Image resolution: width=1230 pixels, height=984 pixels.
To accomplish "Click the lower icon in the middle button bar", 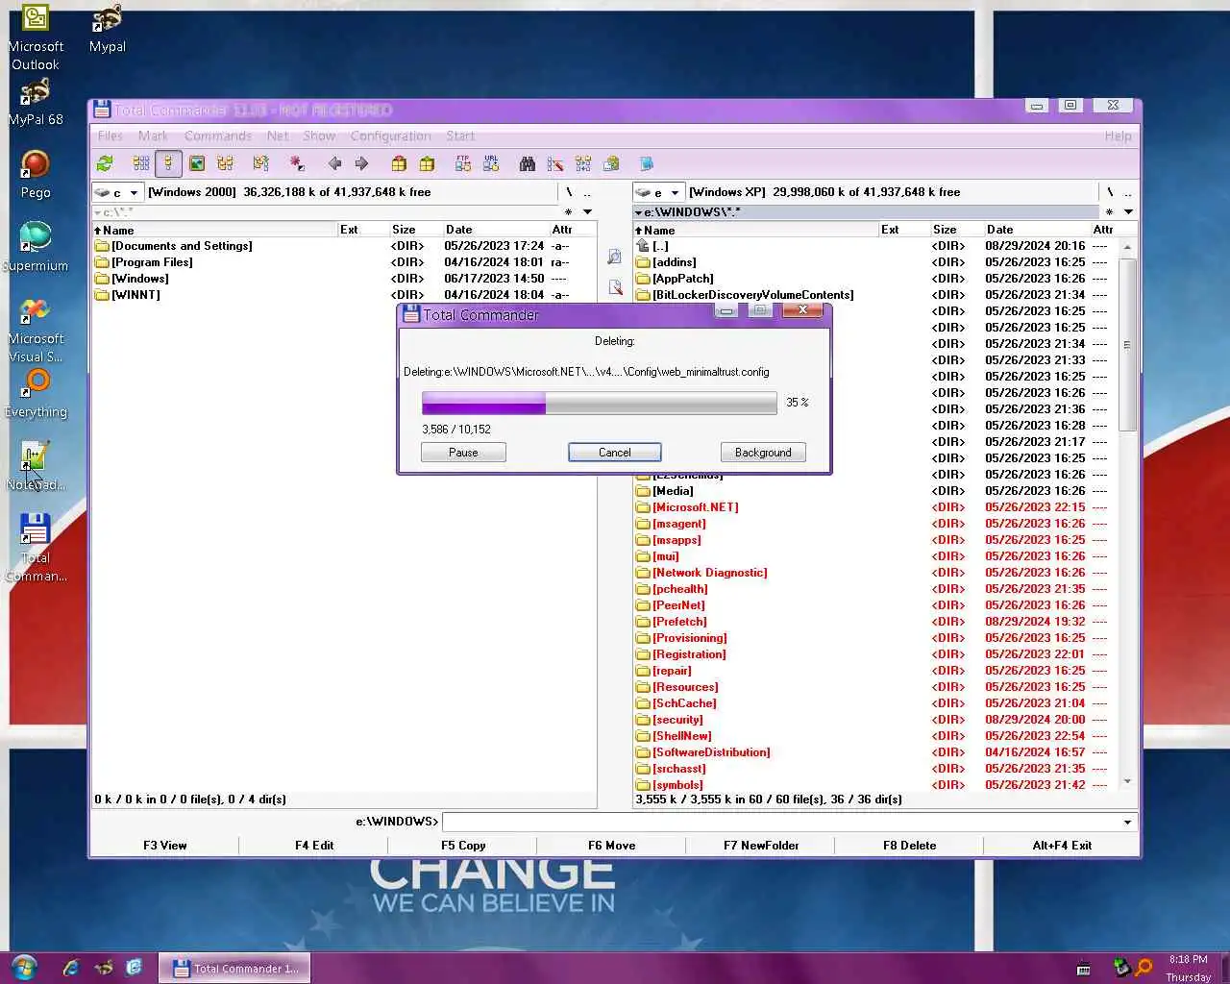I will point(615,287).
